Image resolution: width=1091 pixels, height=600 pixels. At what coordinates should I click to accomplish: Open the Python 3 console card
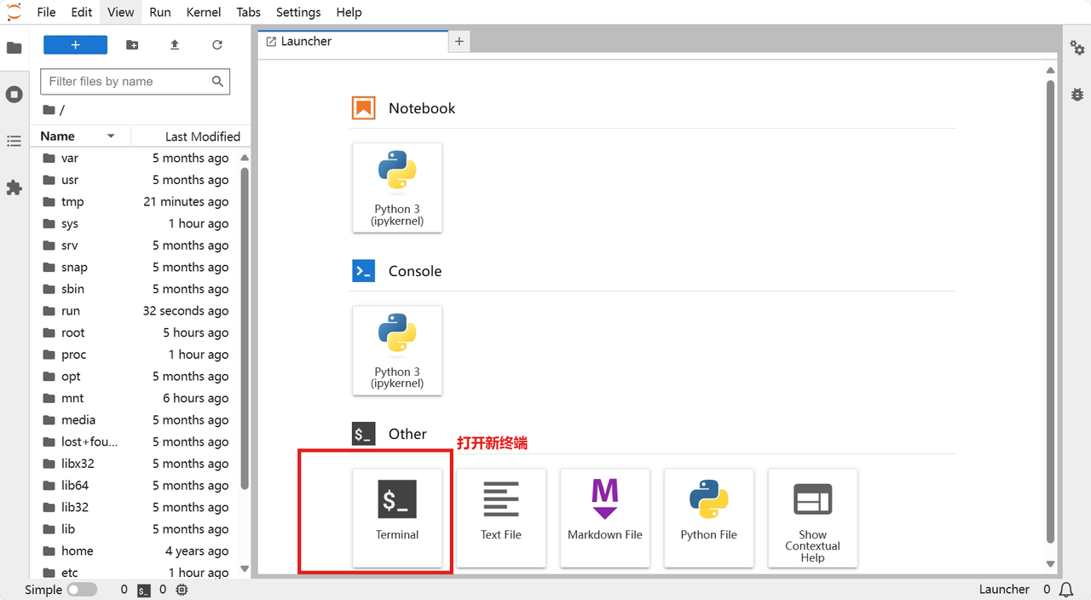point(397,350)
